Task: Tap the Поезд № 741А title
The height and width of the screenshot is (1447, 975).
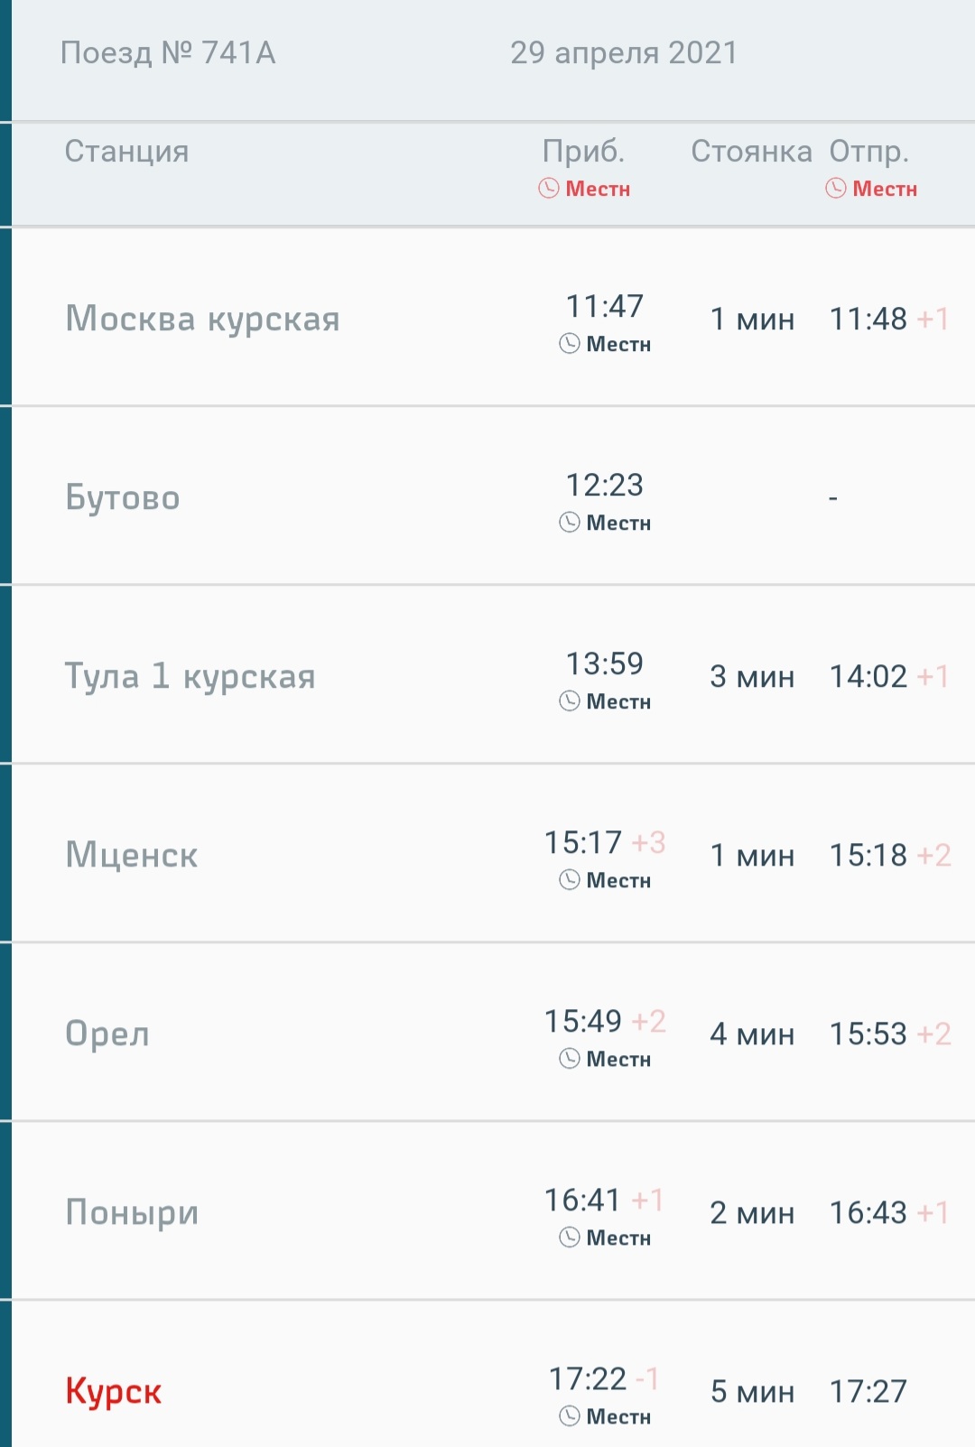Action: (168, 53)
